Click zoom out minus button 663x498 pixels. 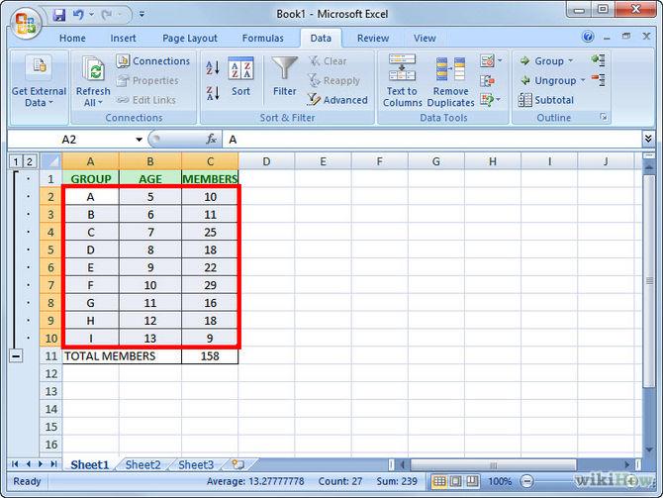tap(526, 481)
